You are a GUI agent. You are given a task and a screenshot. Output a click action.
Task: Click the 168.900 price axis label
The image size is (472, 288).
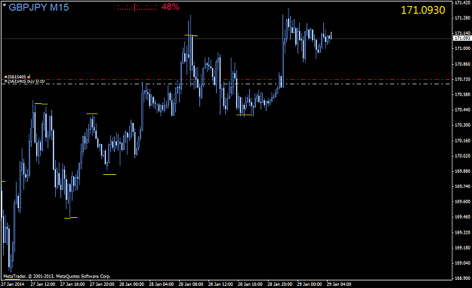click(462, 278)
